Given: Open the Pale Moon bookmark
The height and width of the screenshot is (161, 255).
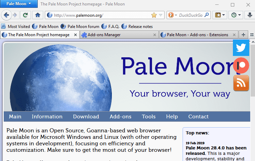Looking at the screenshot, I should [45, 26].
